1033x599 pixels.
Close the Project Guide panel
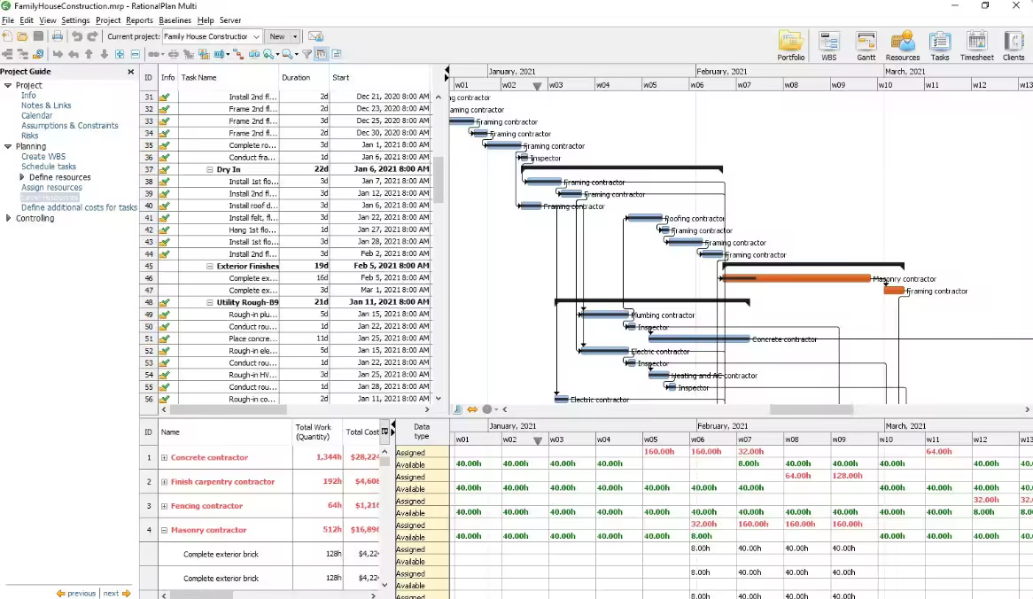point(131,72)
